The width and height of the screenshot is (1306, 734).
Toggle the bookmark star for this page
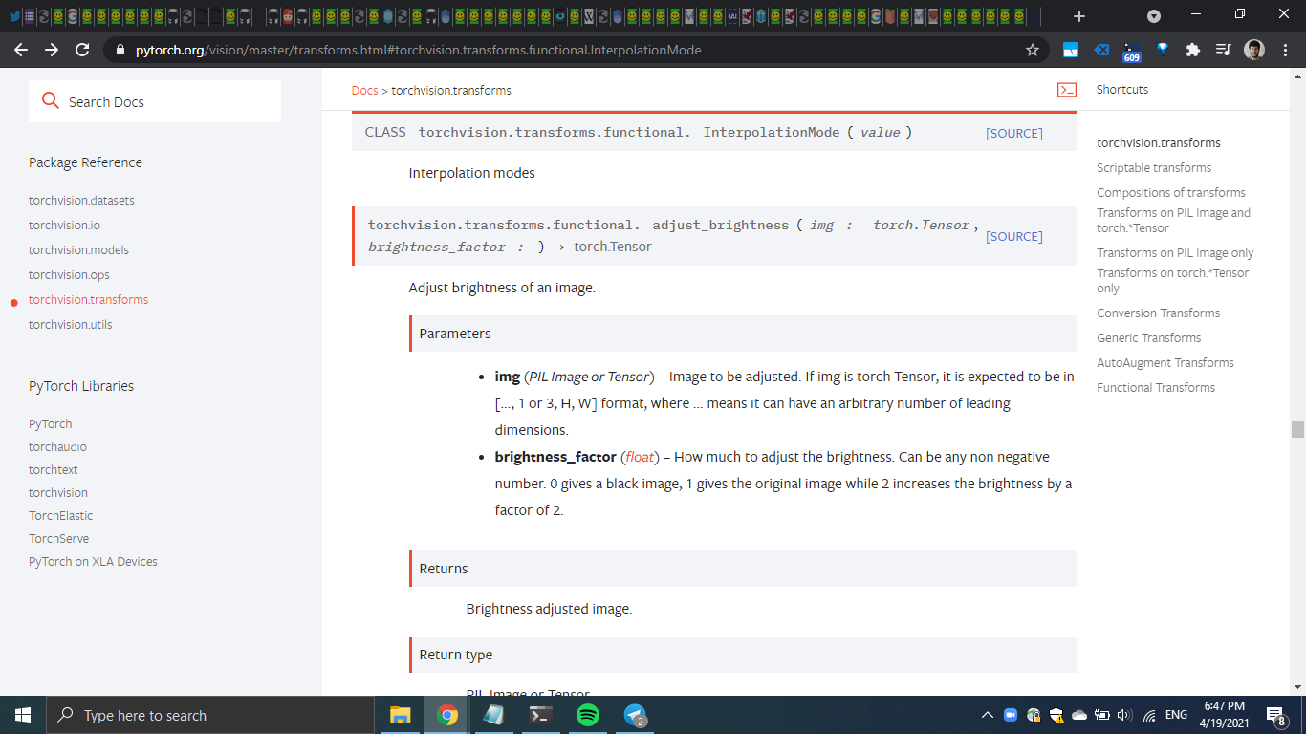(x=1033, y=49)
